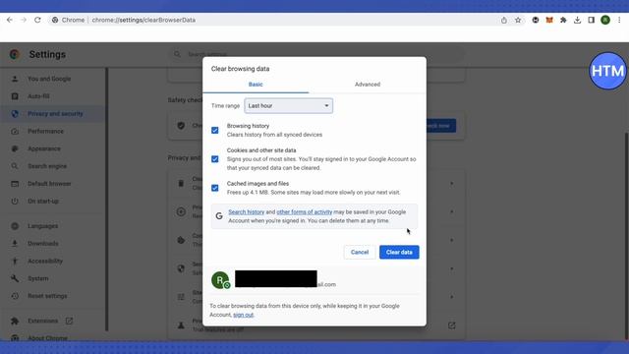
Task: Open On start-up settings section
Action: (x=43, y=201)
